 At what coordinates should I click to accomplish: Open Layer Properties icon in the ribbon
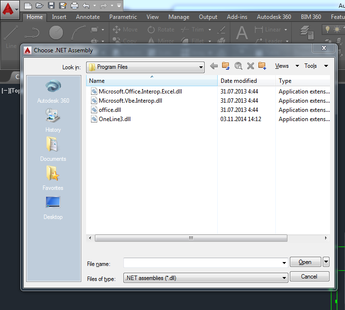coord(307,32)
